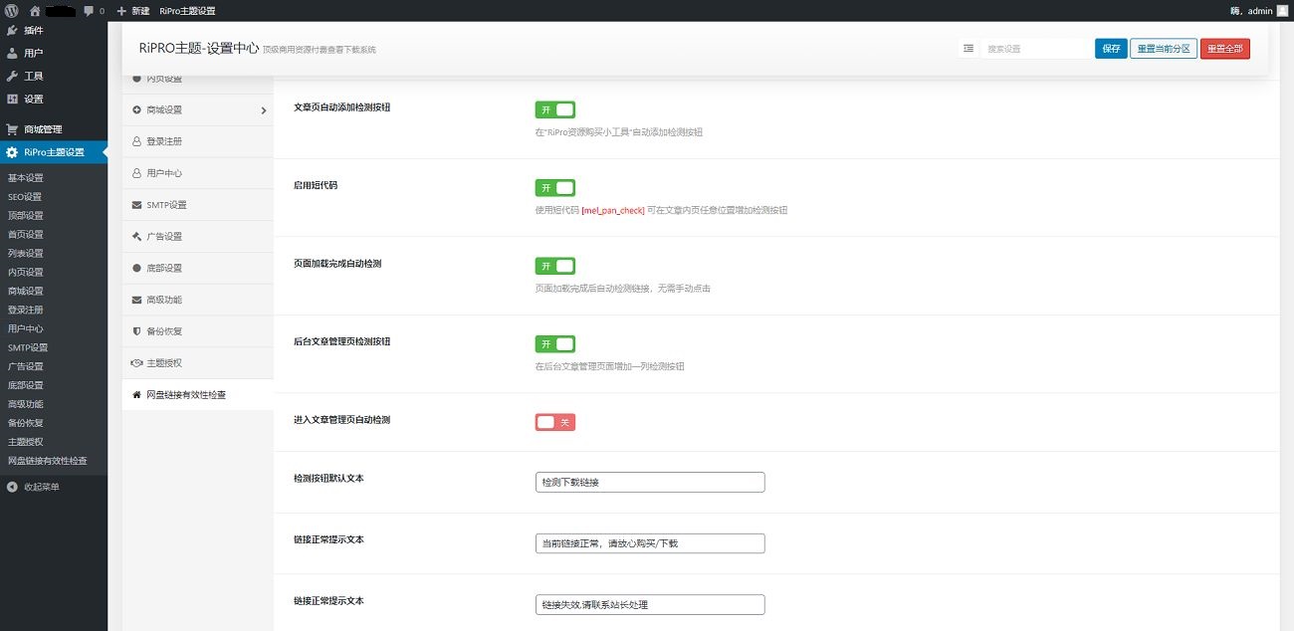Image resolution: width=1294 pixels, height=631 pixels.
Task: Open 用户中心 in WordPress sidebar submenu
Action: (26, 328)
